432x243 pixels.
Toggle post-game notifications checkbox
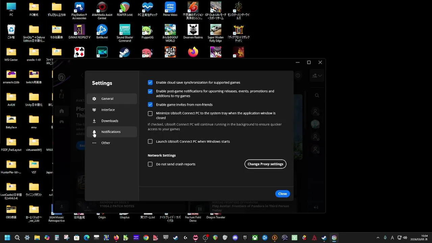pyautogui.click(x=150, y=91)
